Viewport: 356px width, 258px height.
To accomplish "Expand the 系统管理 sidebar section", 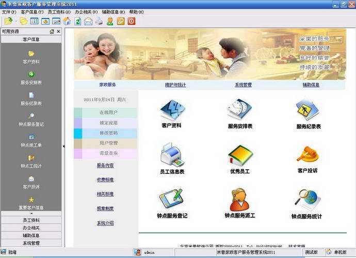I will coord(31,243).
